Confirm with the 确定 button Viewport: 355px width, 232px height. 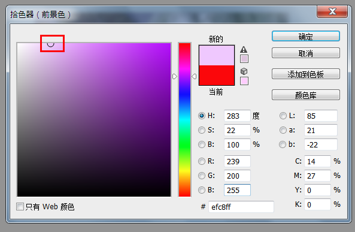click(x=306, y=37)
